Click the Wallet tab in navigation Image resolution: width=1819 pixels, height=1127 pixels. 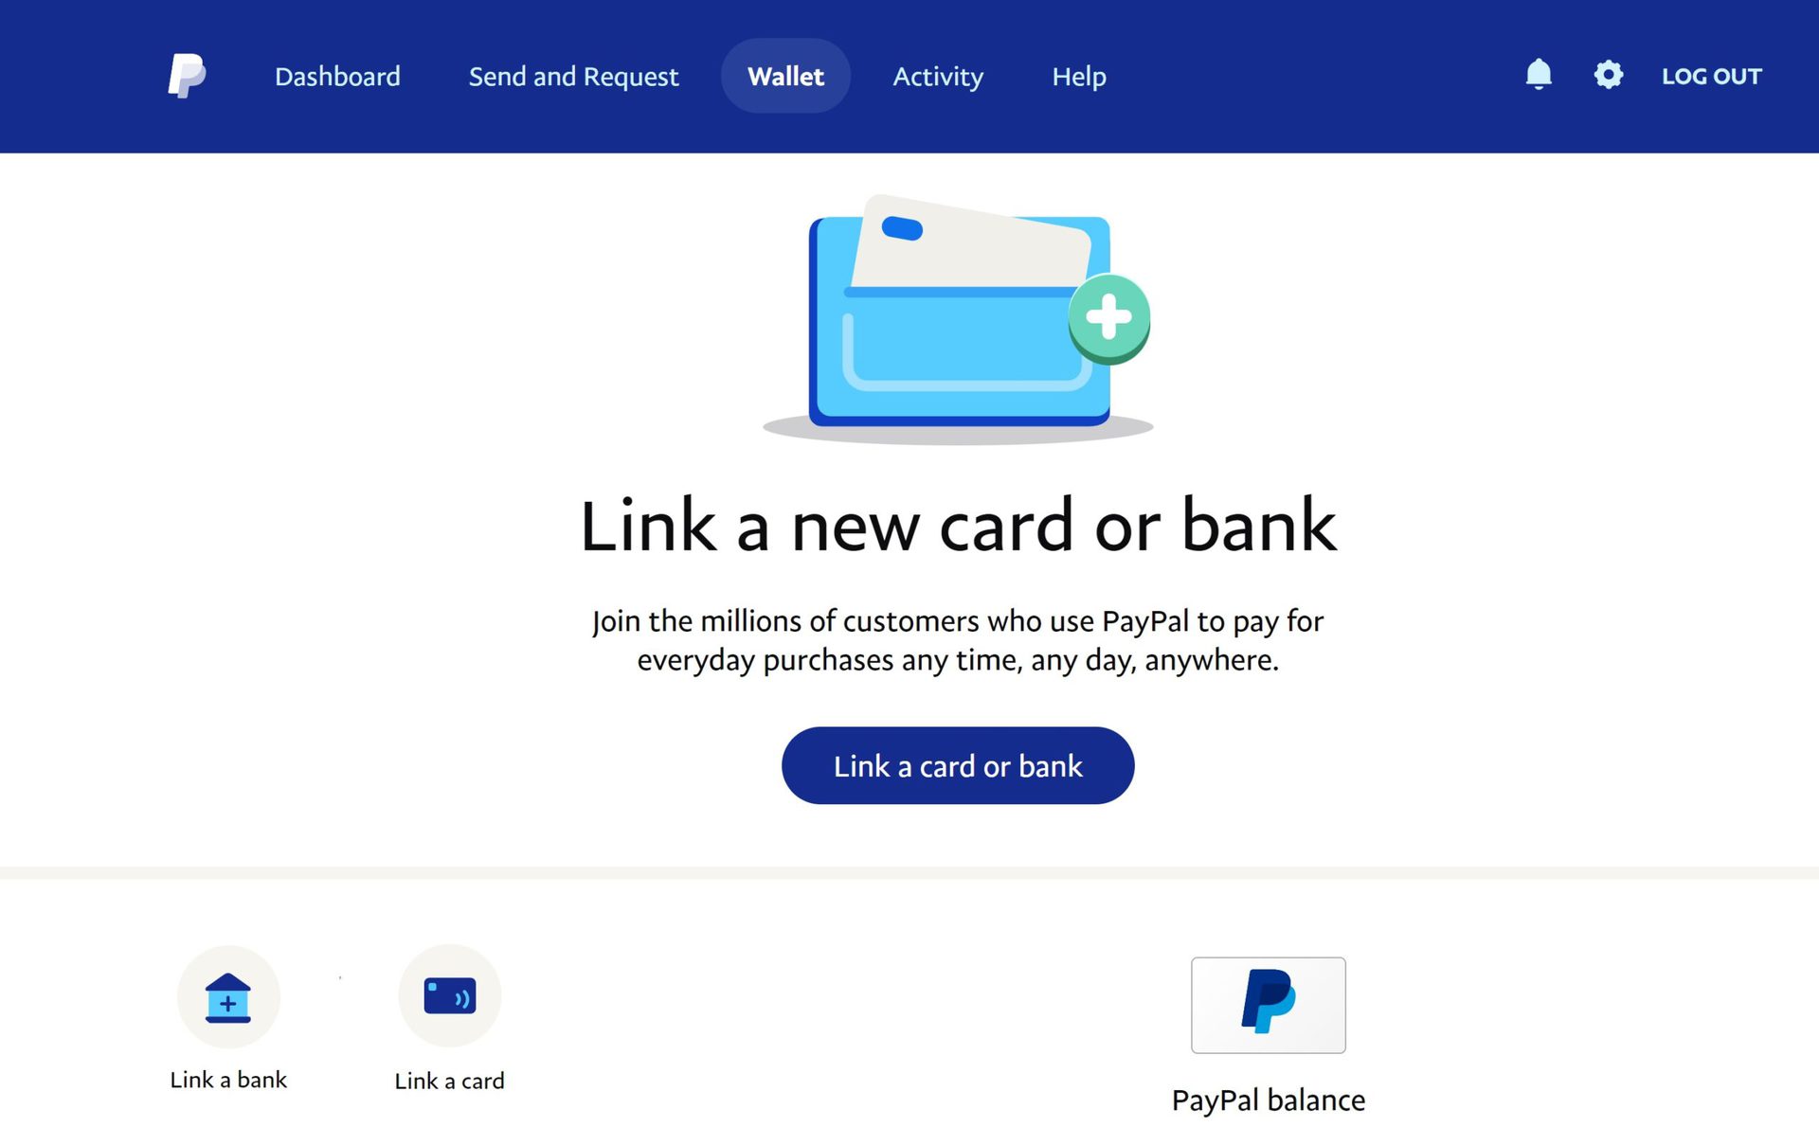pyautogui.click(x=786, y=76)
